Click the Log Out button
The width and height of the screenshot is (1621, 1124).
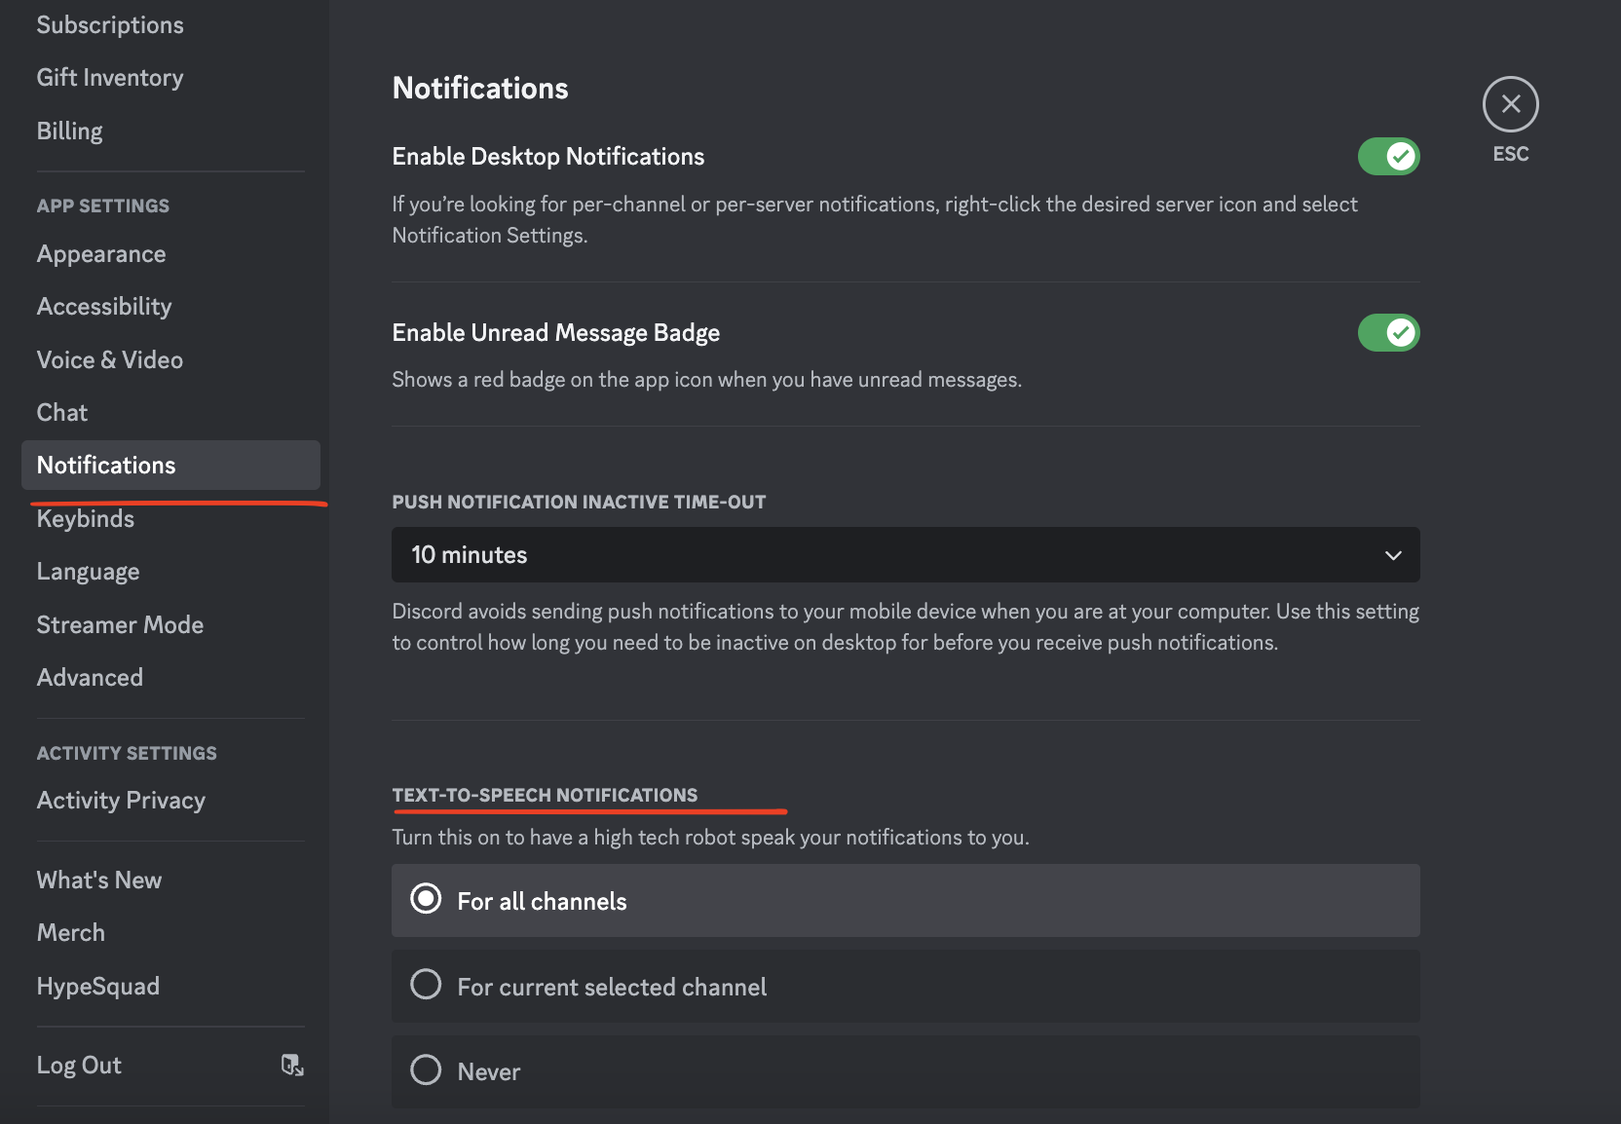tap(80, 1066)
